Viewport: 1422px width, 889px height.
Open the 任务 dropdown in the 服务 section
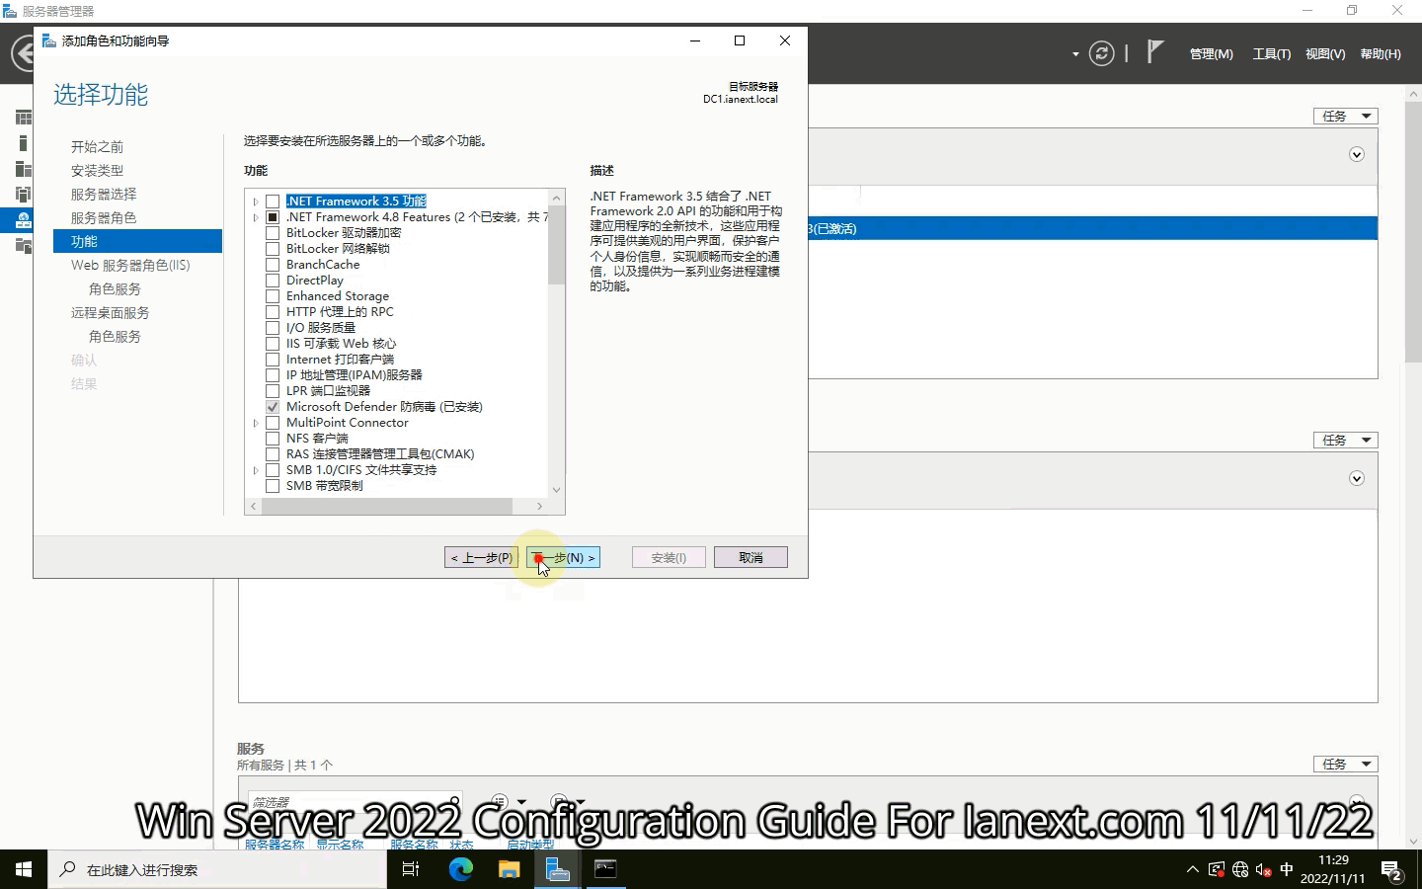pos(1346,764)
